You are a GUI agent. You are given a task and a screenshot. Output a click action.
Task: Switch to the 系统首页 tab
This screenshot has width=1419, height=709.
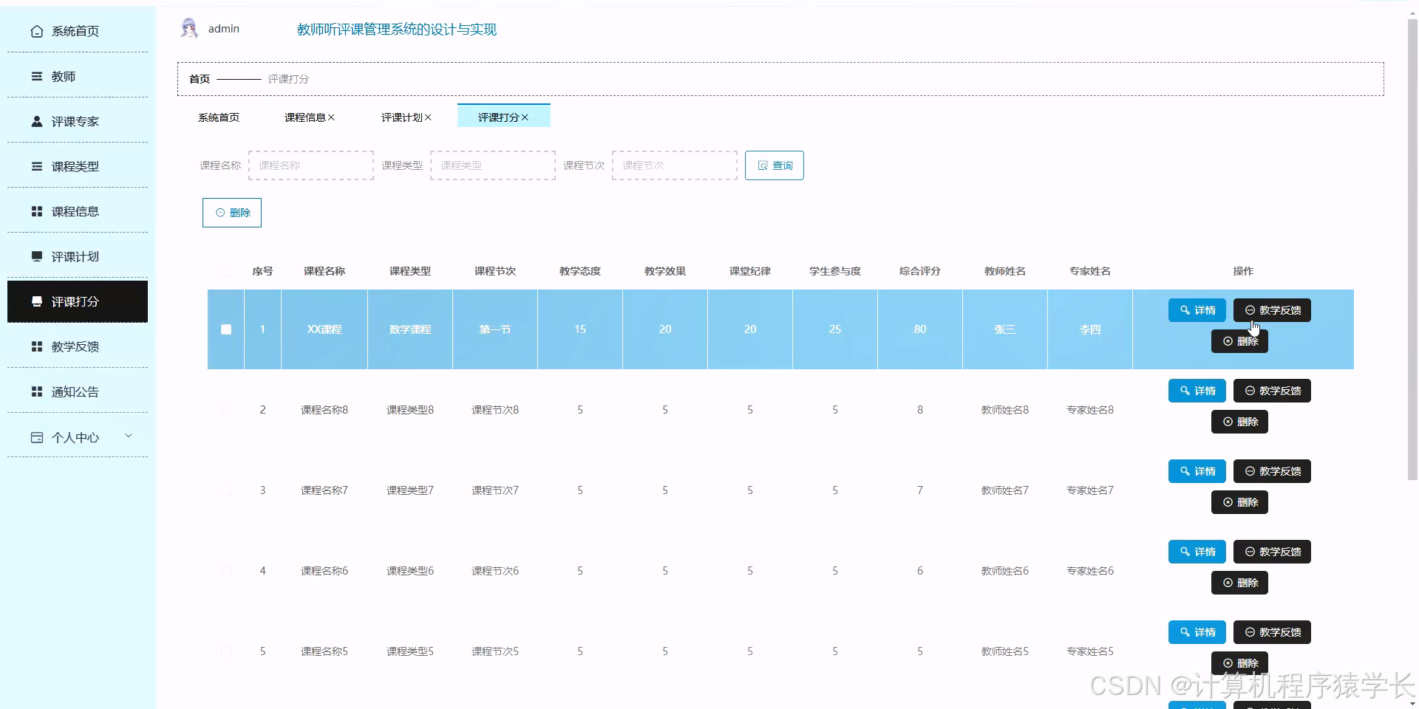tap(218, 117)
